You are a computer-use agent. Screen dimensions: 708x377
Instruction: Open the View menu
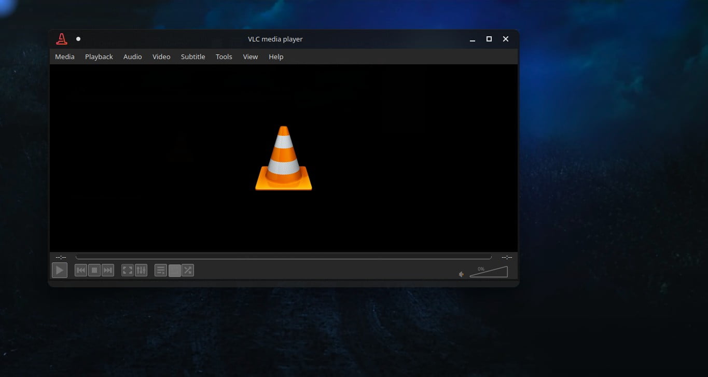[x=251, y=57]
